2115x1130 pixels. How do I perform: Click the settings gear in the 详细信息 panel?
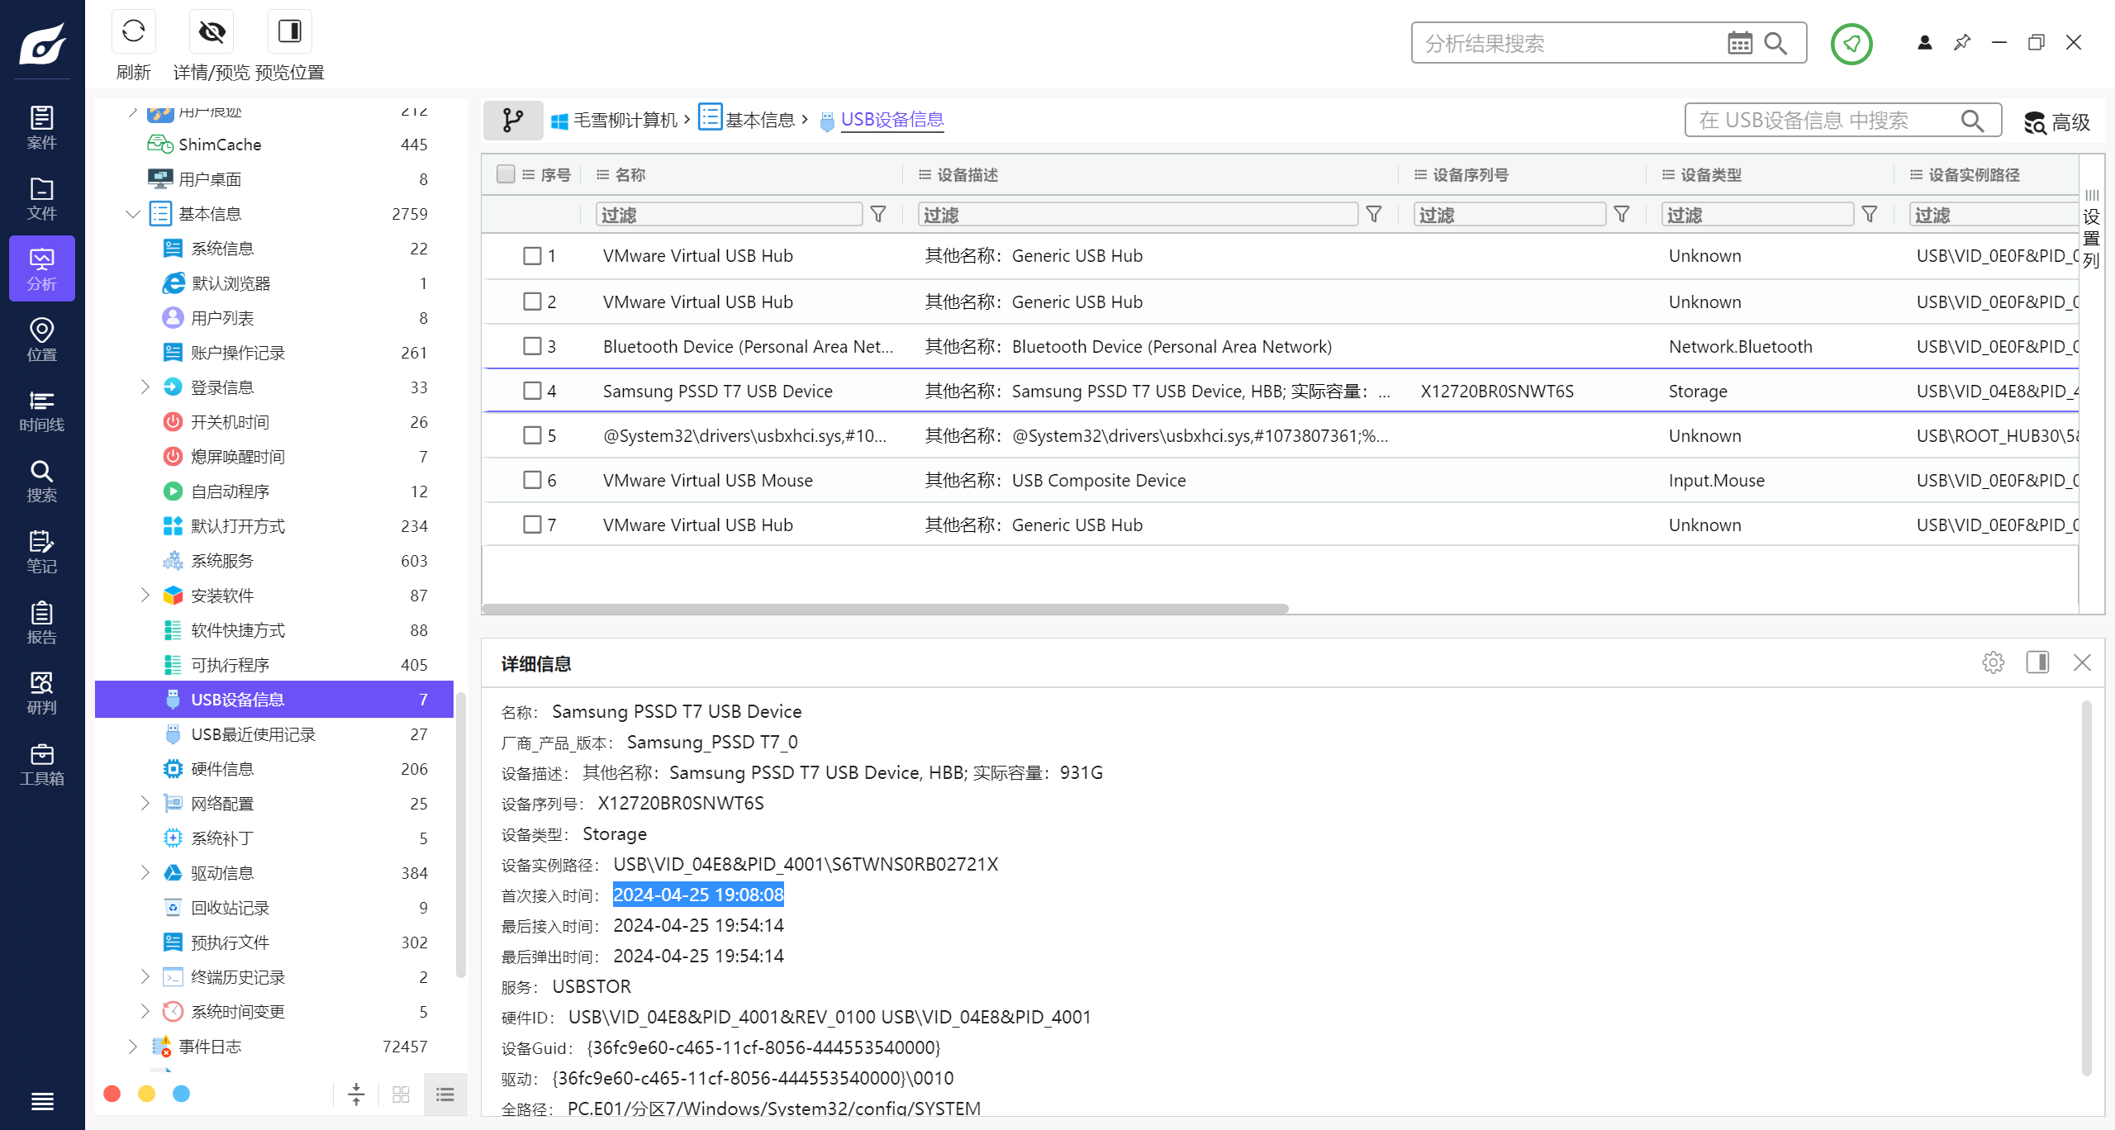tap(1993, 662)
